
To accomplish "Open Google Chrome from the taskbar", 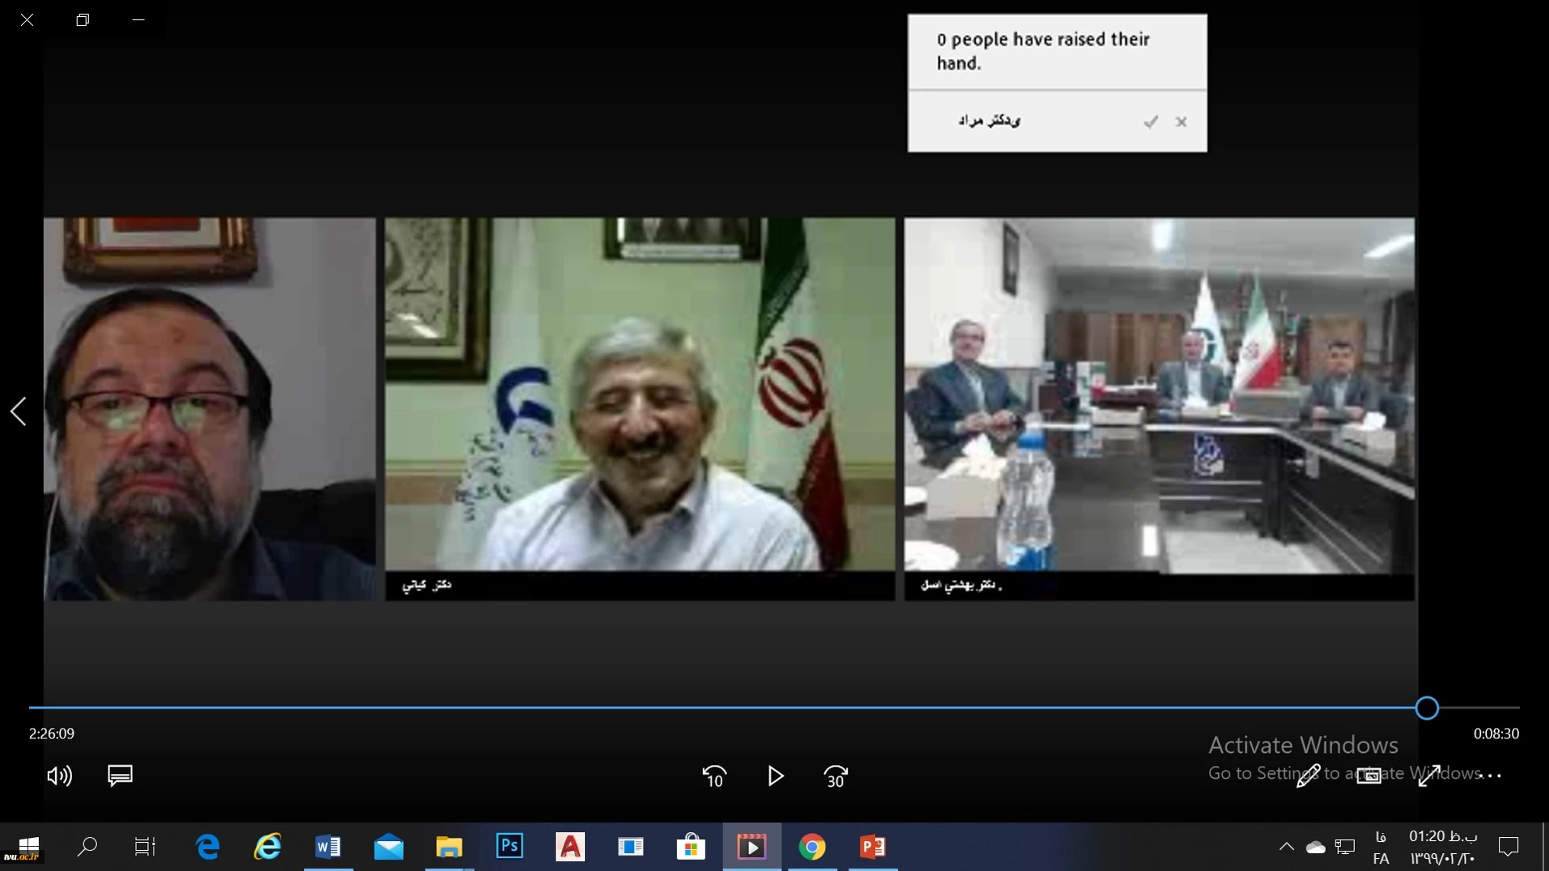I will (812, 847).
